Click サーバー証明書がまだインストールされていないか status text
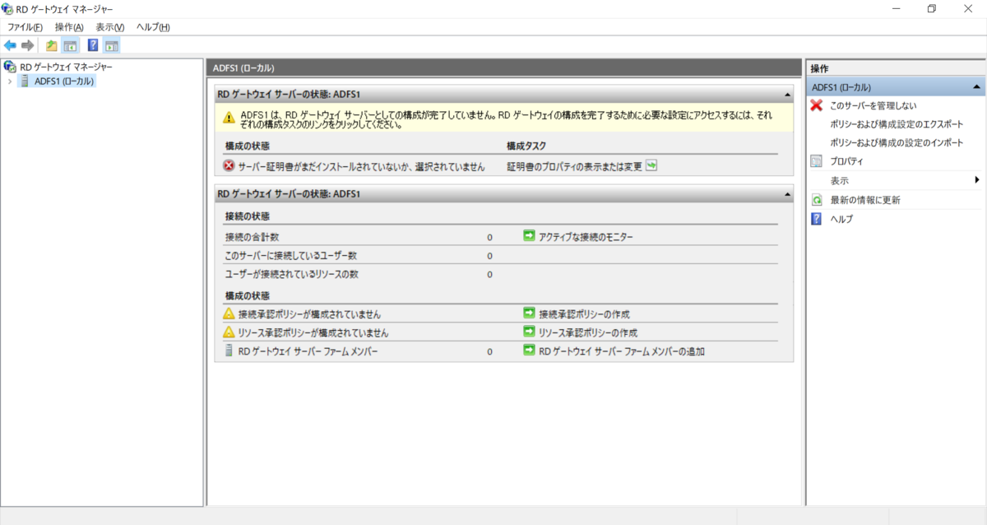The height and width of the screenshot is (525, 987). click(361, 166)
